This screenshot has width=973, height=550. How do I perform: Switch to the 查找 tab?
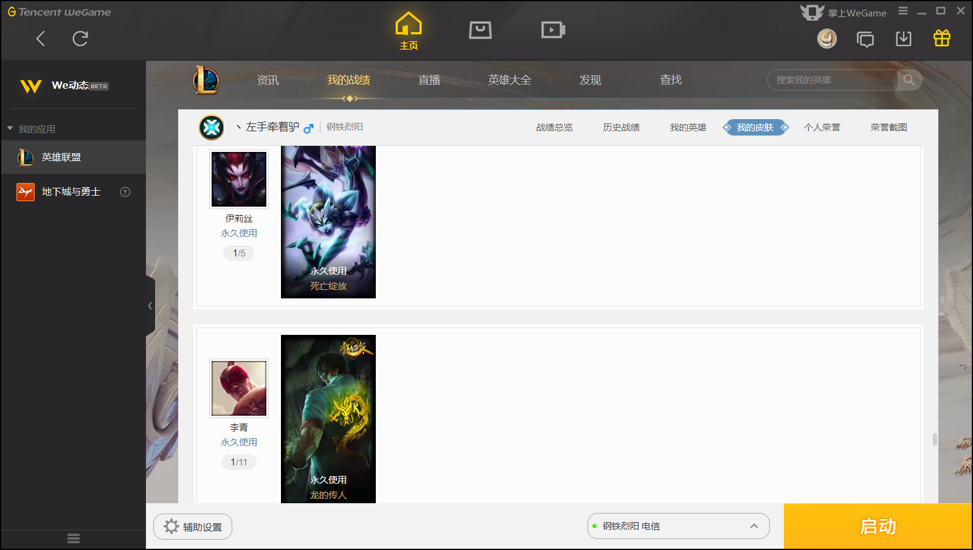pyautogui.click(x=671, y=80)
